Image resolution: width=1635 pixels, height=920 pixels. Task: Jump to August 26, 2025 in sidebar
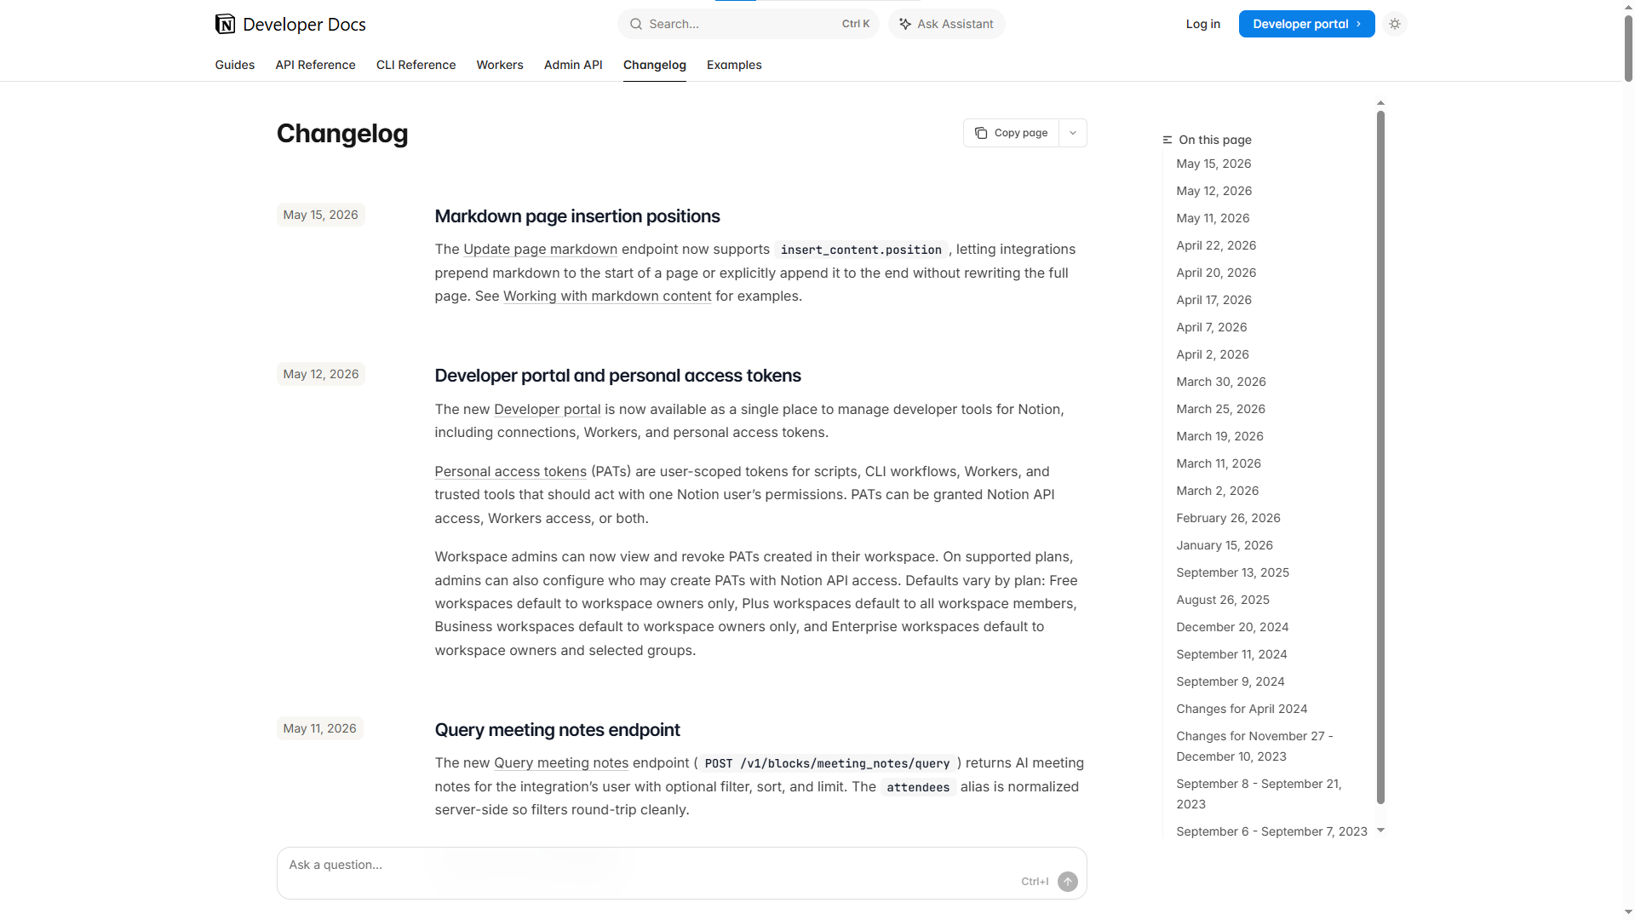click(1223, 600)
